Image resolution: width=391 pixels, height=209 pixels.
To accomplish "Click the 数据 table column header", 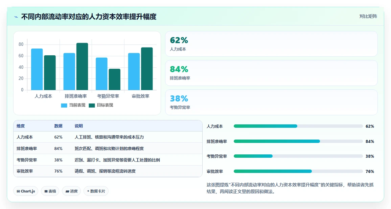I will point(59,126).
